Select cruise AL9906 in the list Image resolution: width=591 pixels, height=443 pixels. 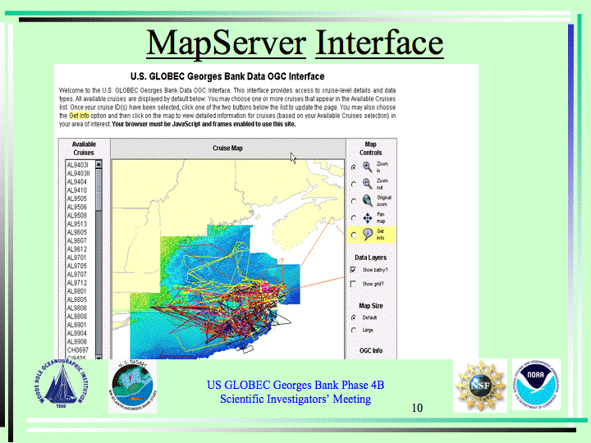[77, 341]
